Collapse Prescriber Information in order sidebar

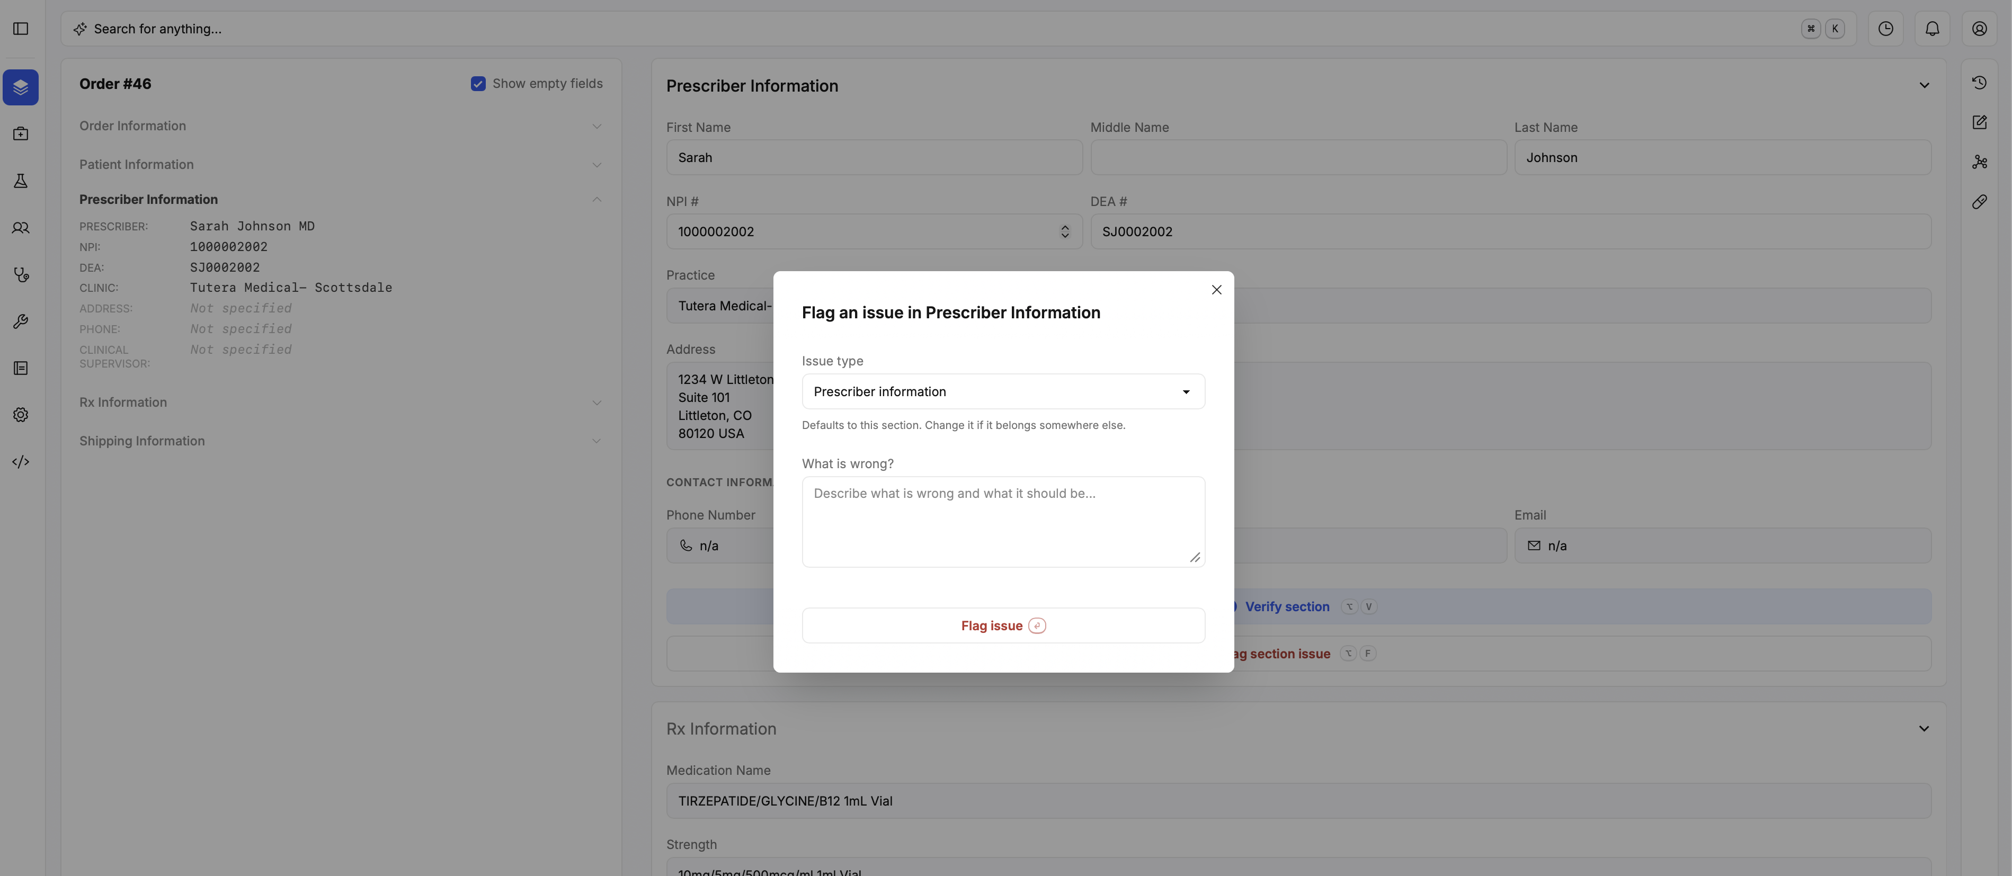(341, 200)
